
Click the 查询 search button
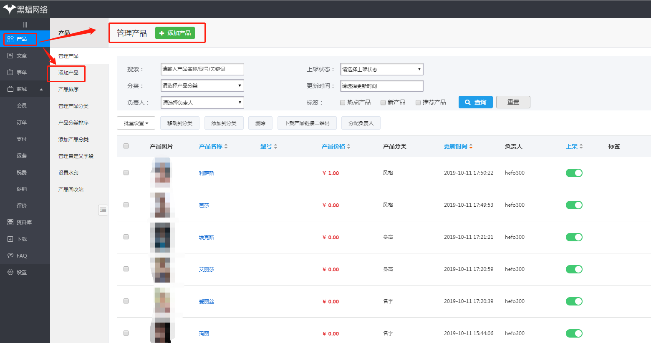475,102
